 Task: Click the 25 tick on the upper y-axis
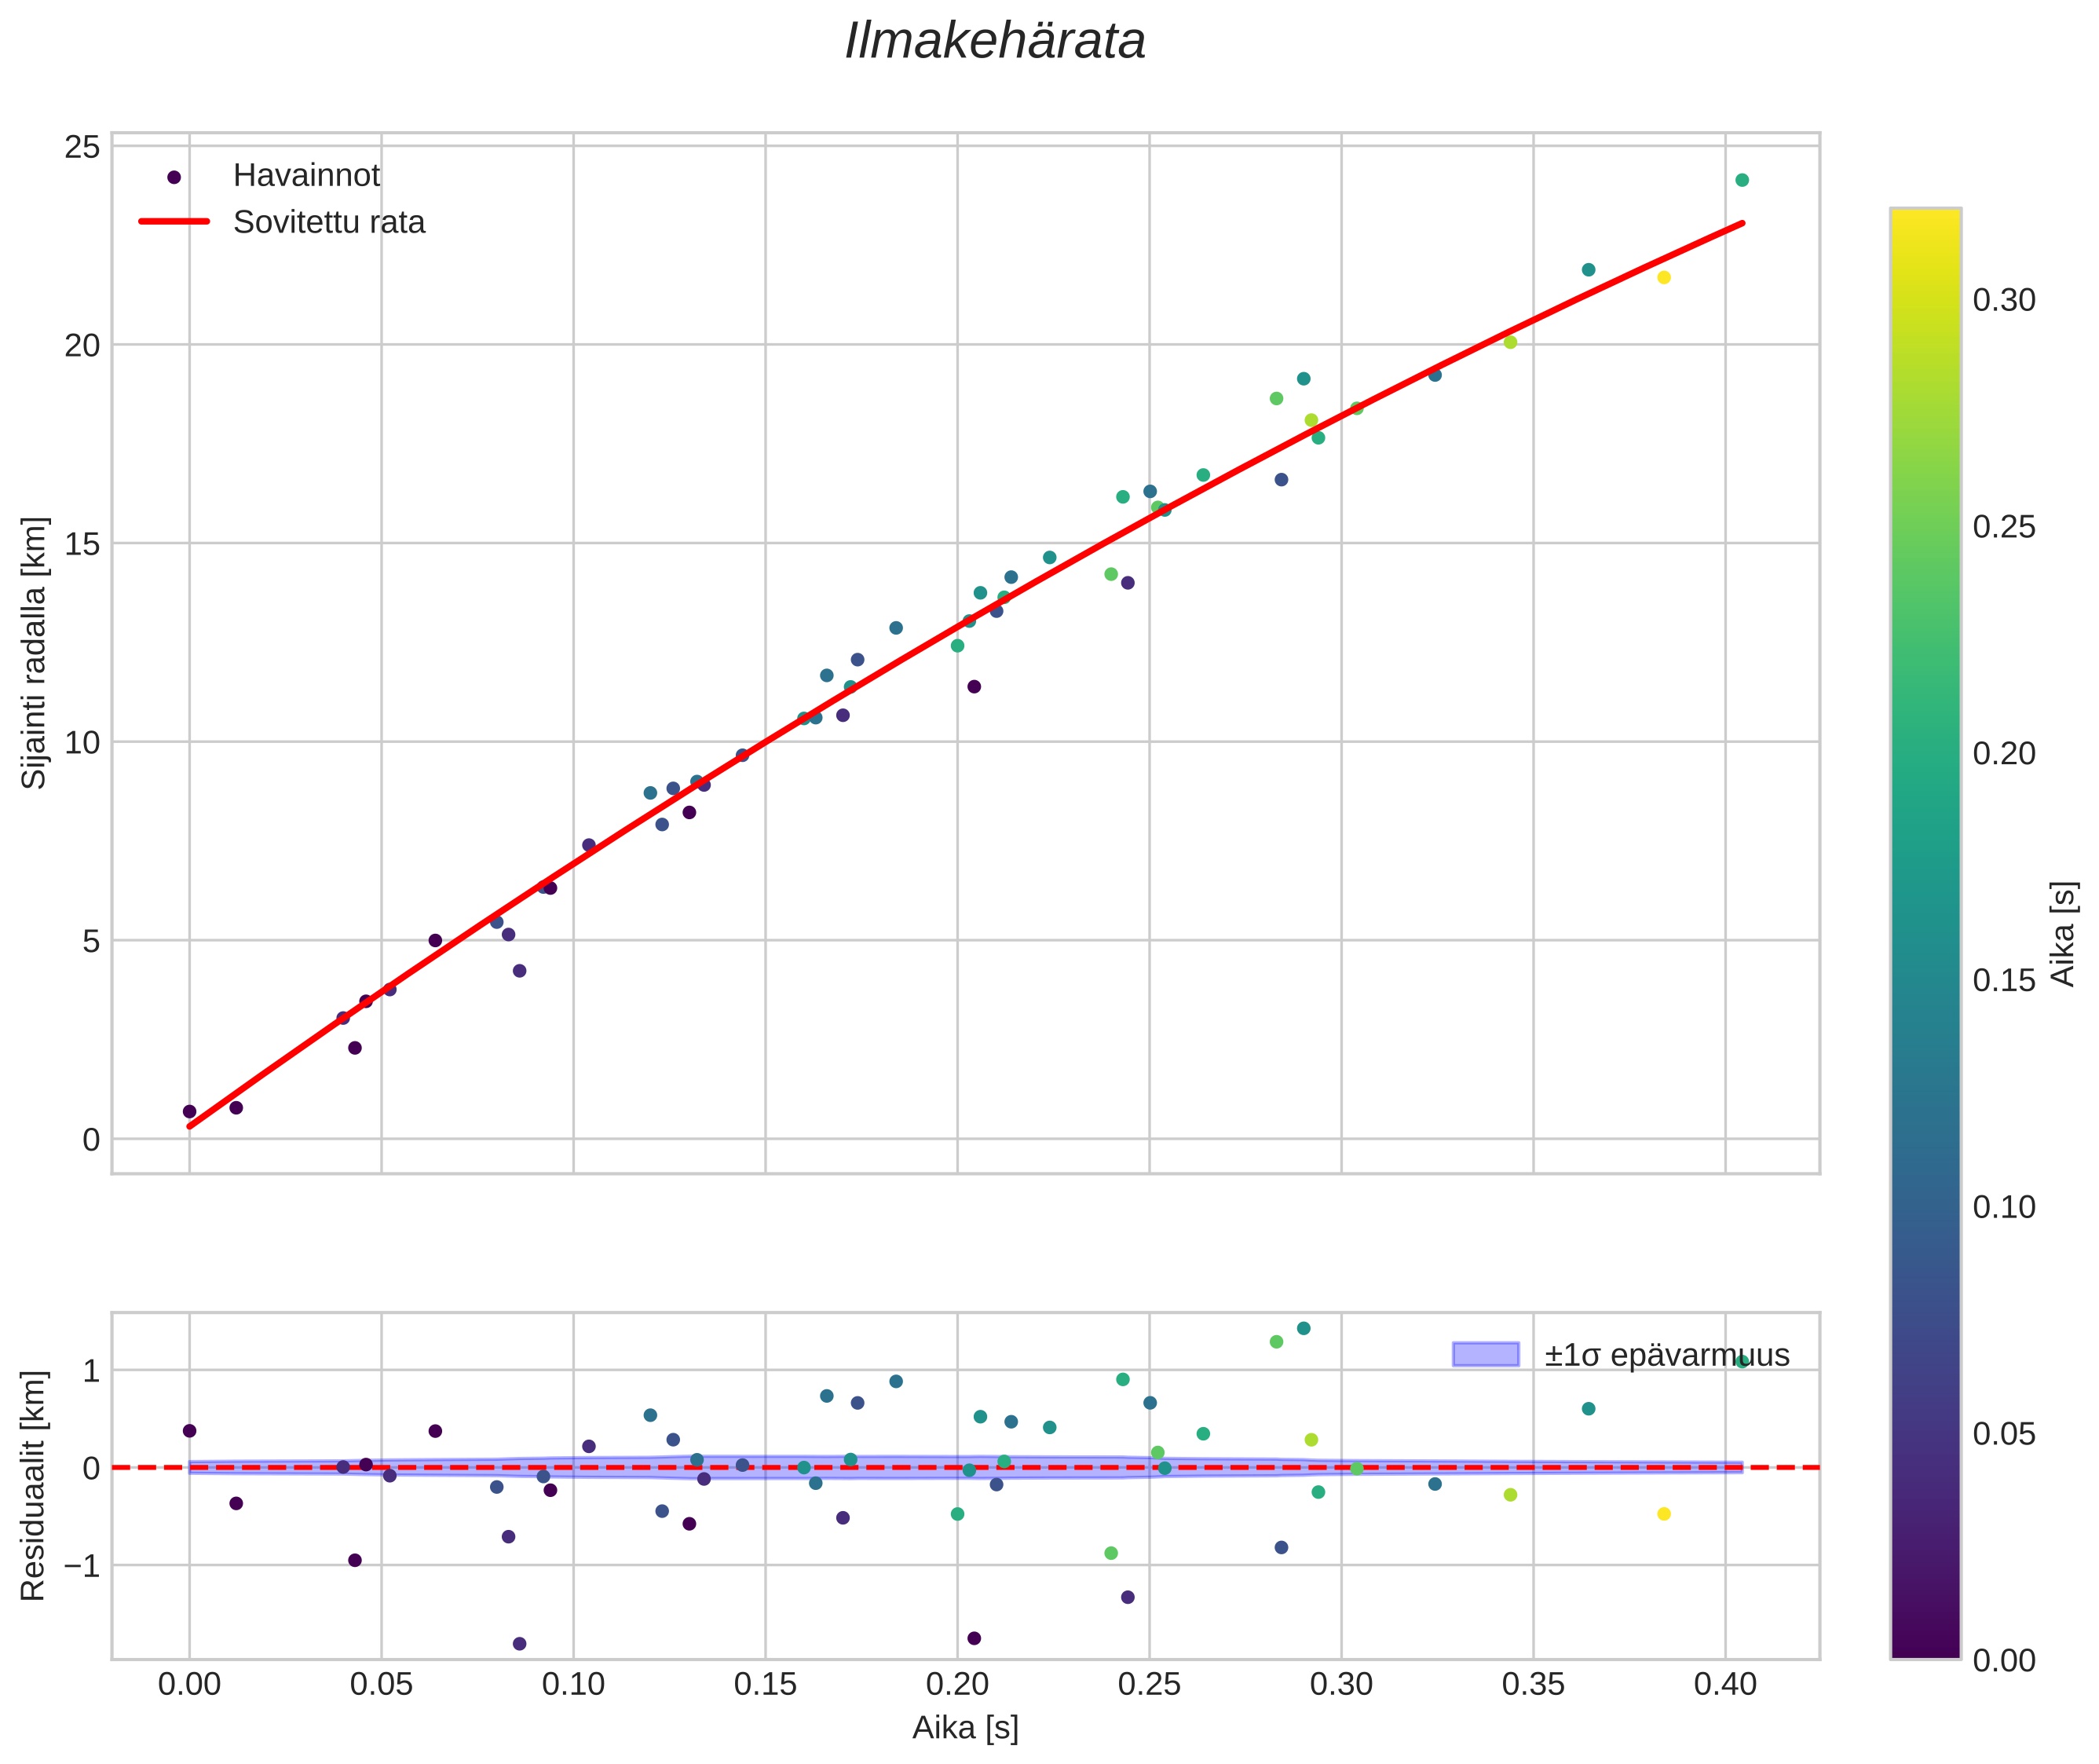click(82, 148)
